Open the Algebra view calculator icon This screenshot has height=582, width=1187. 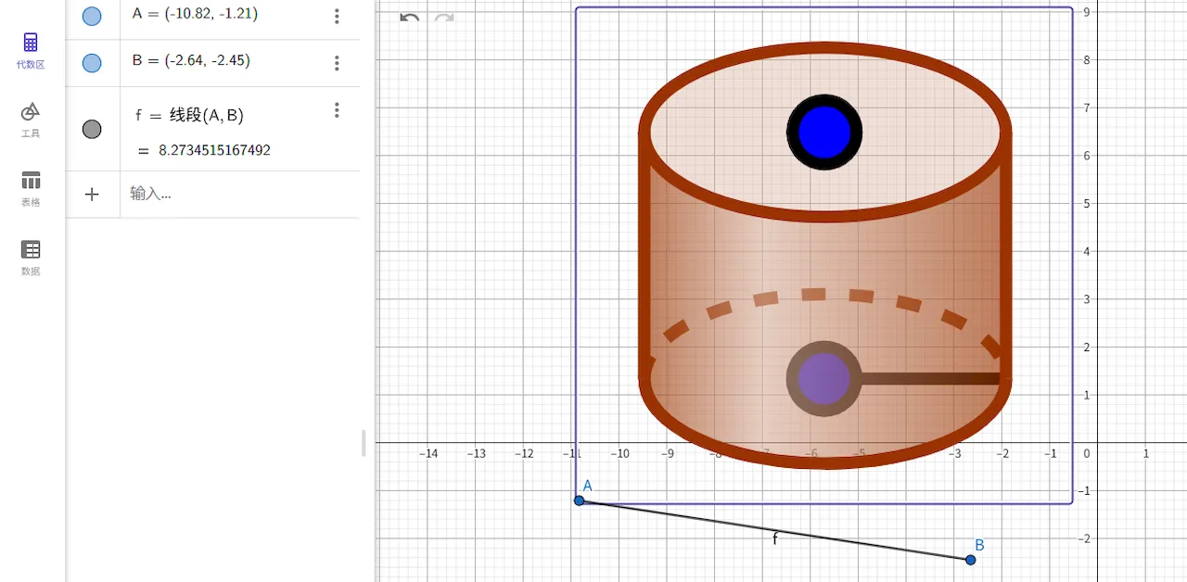click(31, 43)
